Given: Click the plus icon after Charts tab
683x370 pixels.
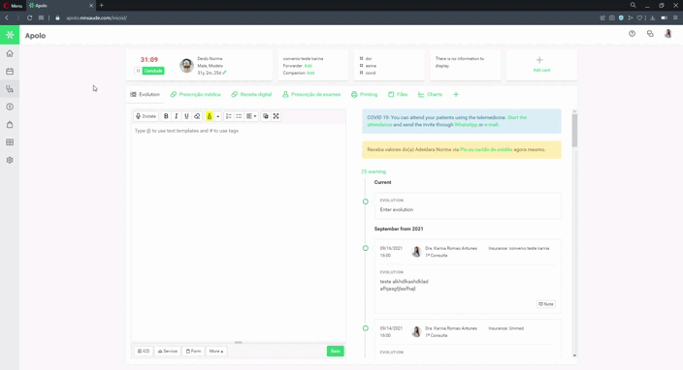Looking at the screenshot, I should tap(456, 94).
